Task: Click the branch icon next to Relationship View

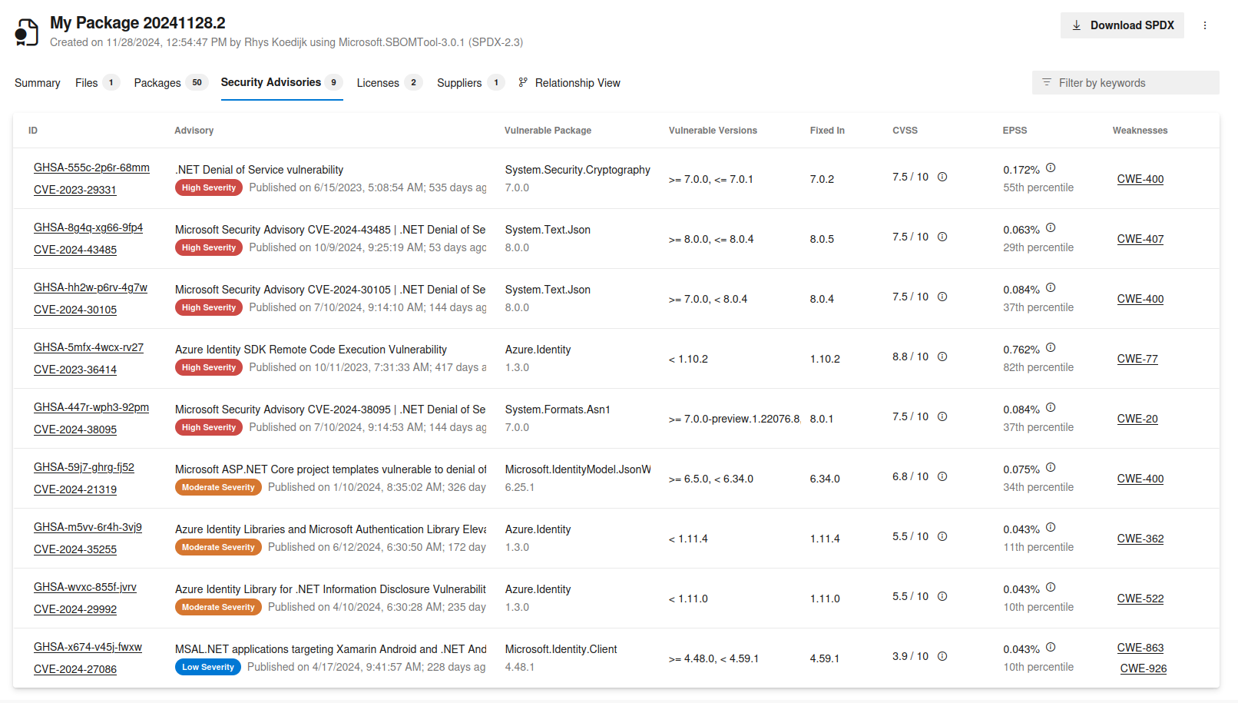Action: (x=523, y=82)
